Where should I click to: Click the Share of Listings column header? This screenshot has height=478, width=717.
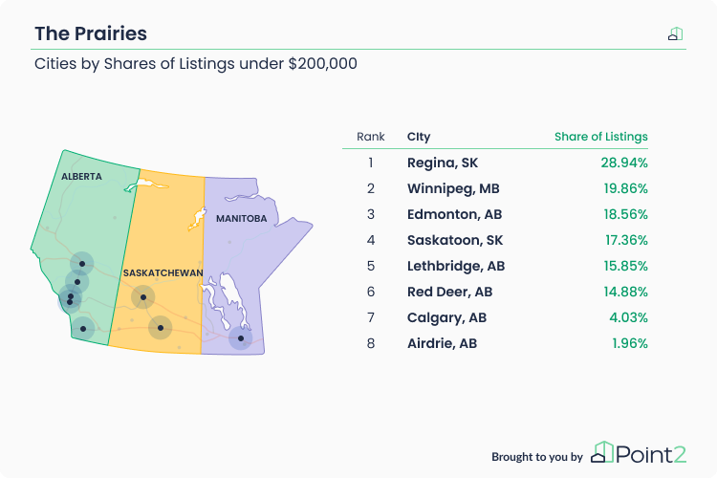[601, 137]
